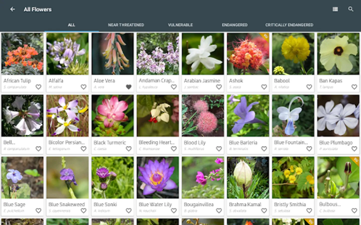Viewport: 361px width, 225px height.
Task: Mark Blue Sonki as favorite
Action: pos(129,211)
